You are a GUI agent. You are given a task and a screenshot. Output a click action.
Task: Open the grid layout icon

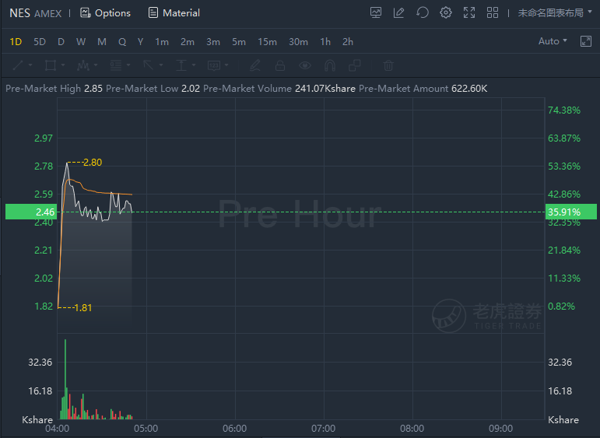click(x=493, y=12)
